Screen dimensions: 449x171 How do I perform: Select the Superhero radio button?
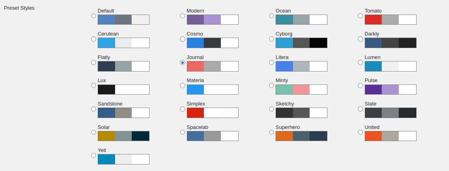[x=272, y=132]
